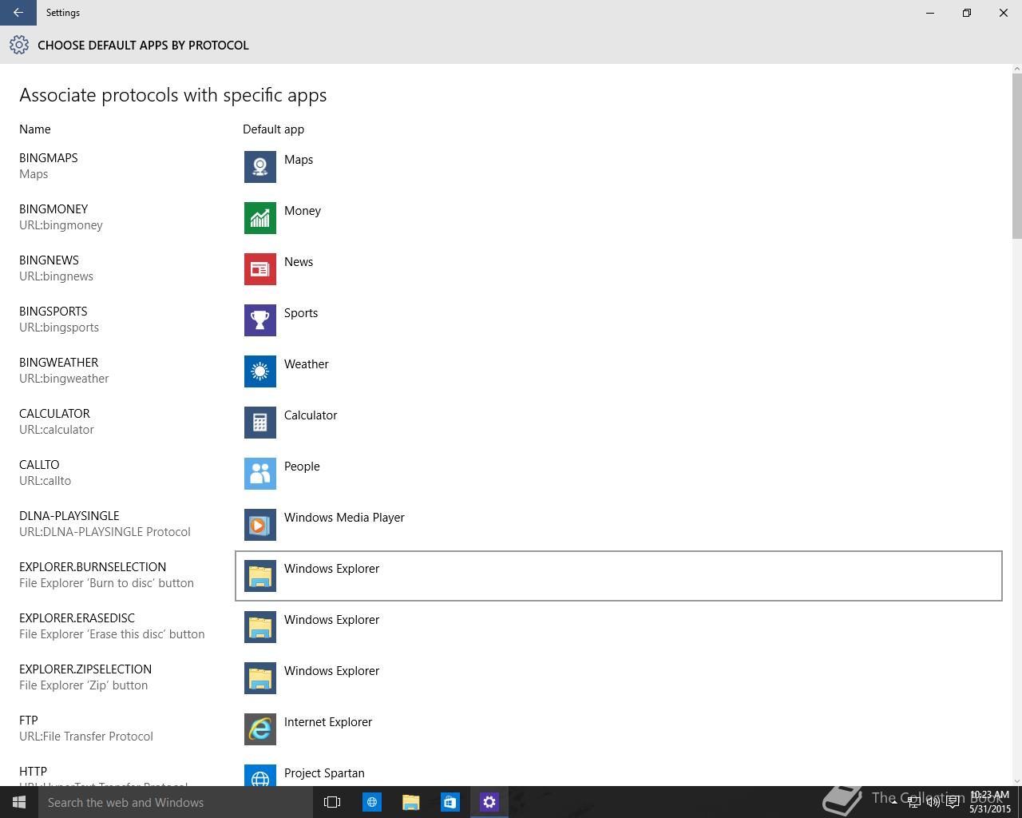Click the EXPLORER.ZIPSELECTION protocol name
1022x818 pixels.
pyautogui.click(x=85, y=669)
